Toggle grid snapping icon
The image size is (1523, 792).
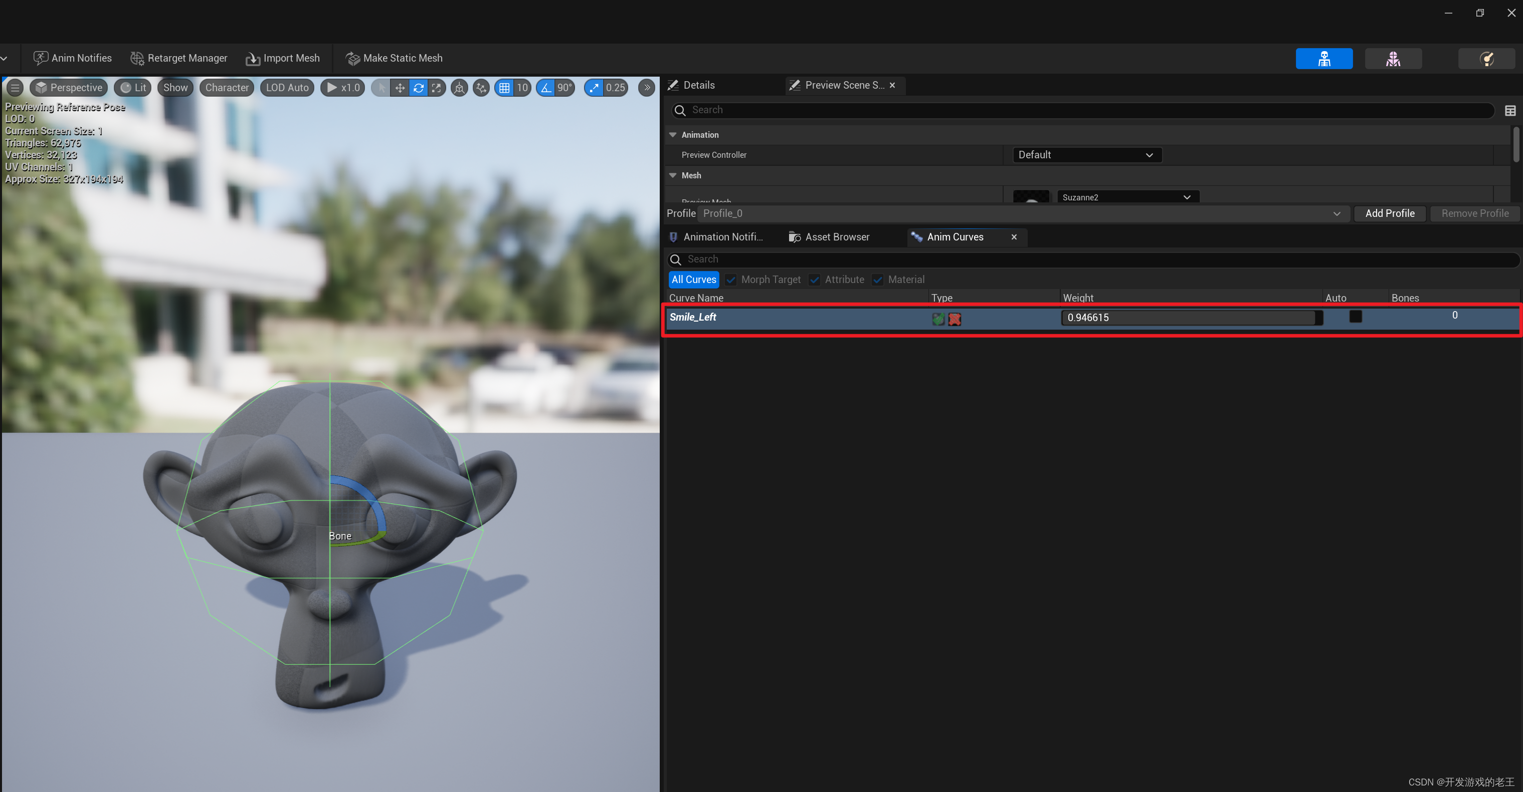pyautogui.click(x=504, y=87)
